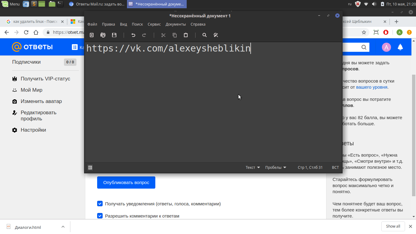Open search with the magnifier icon in the editor toolbar
Image resolution: width=416 pixels, height=234 pixels.
(205, 35)
